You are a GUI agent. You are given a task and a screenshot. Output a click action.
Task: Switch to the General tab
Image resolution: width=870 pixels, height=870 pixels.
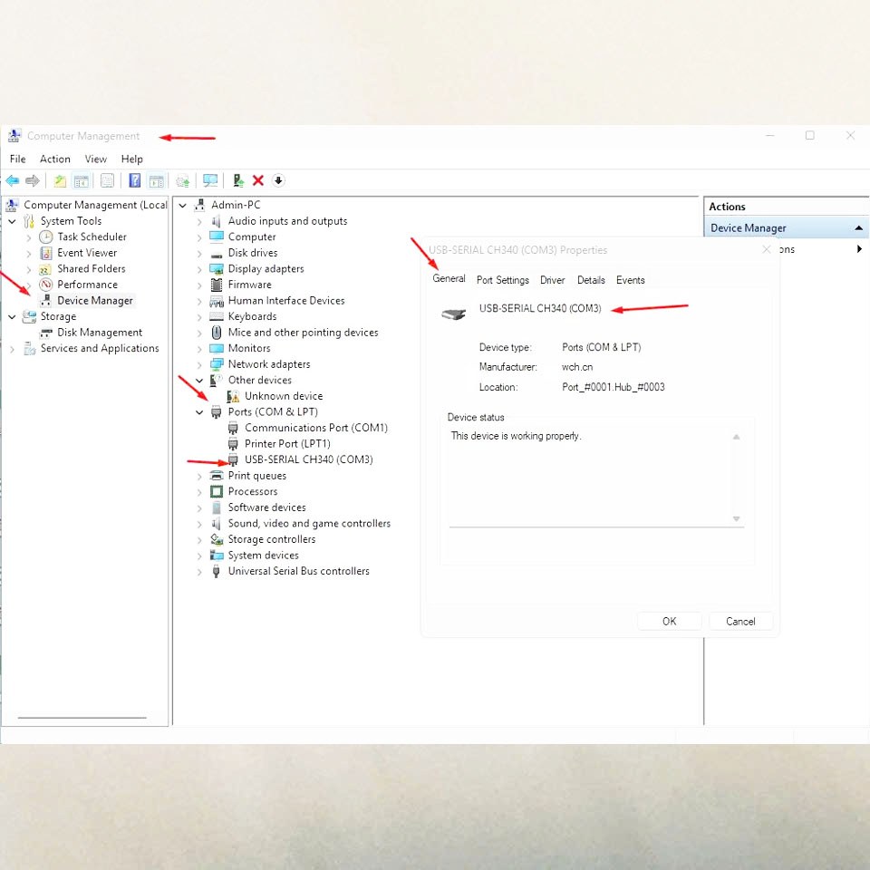click(449, 278)
